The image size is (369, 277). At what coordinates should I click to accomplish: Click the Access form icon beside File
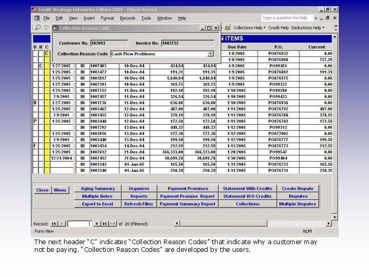(x=37, y=18)
